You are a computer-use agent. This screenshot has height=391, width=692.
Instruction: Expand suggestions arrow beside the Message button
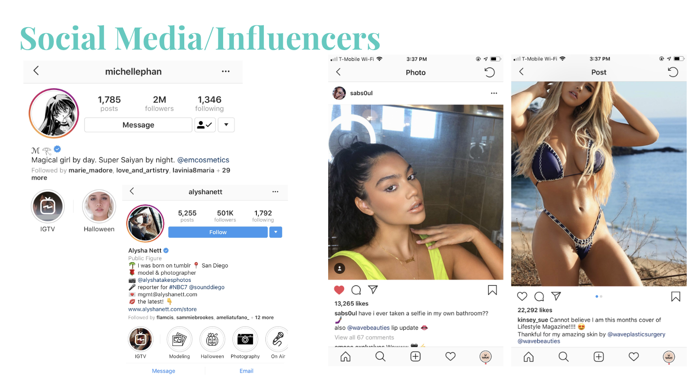point(226,125)
